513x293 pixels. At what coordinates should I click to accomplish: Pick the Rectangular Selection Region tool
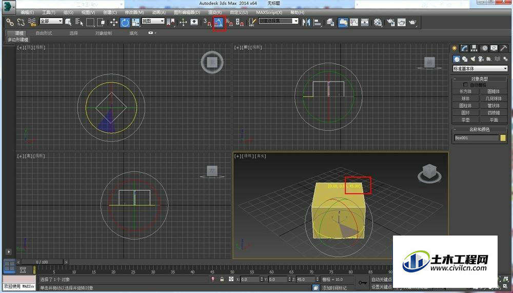tap(90, 22)
